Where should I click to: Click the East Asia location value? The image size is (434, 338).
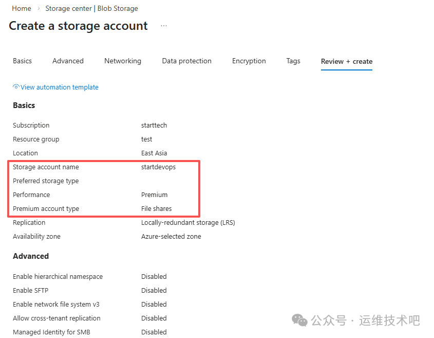[x=154, y=153]
